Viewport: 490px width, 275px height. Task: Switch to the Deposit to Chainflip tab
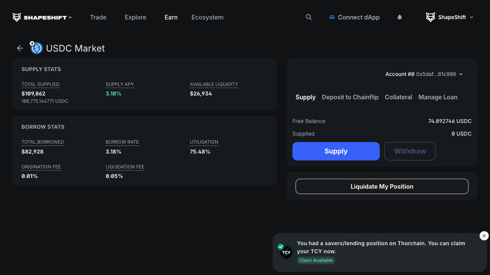click(x=350, y=97)
